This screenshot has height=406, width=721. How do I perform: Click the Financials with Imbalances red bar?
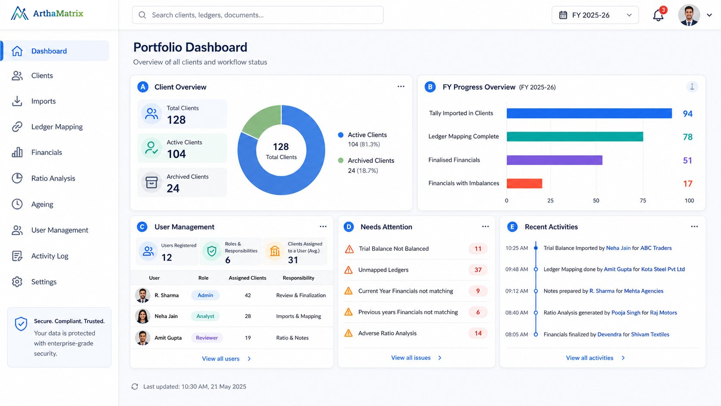524,183
